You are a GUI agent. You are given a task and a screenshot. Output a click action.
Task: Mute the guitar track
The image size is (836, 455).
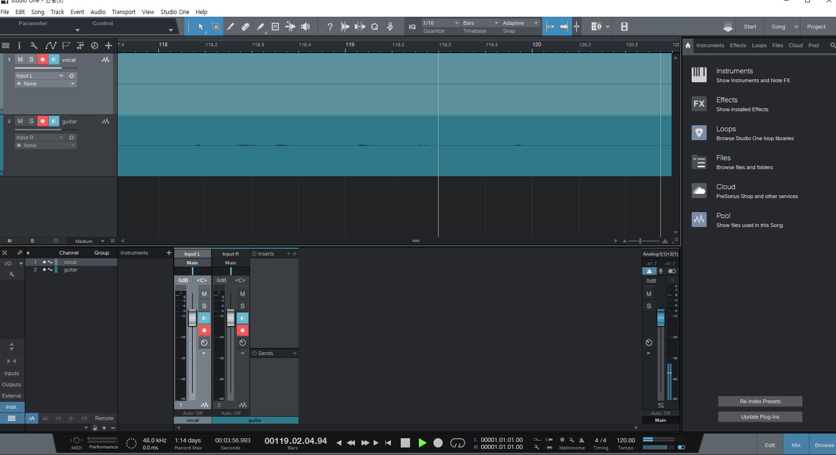coord(20,121)
